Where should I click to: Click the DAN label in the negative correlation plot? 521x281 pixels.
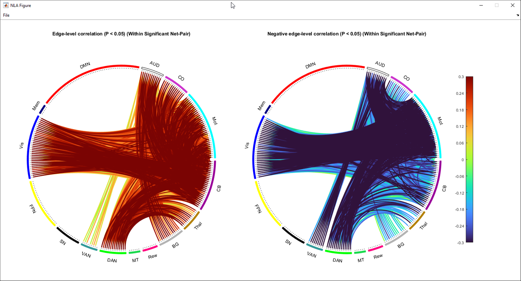(x=337, y=260)
